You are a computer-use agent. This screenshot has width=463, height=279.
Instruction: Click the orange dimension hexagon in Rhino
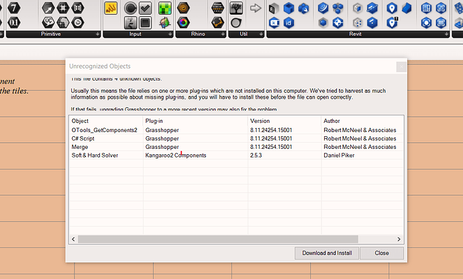coord(217,22)
